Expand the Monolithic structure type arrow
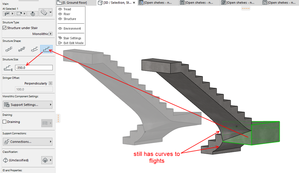 pyautogui.click(x=51, y=34)
